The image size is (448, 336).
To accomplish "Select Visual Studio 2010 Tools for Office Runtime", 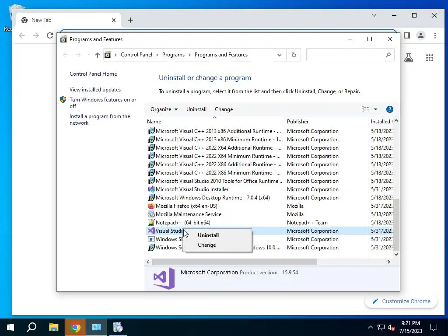I will [269, 181].
